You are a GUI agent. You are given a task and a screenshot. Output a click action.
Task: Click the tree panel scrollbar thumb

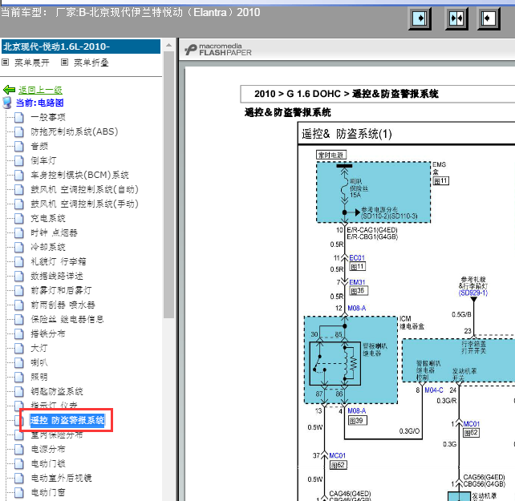click(168, 184)
